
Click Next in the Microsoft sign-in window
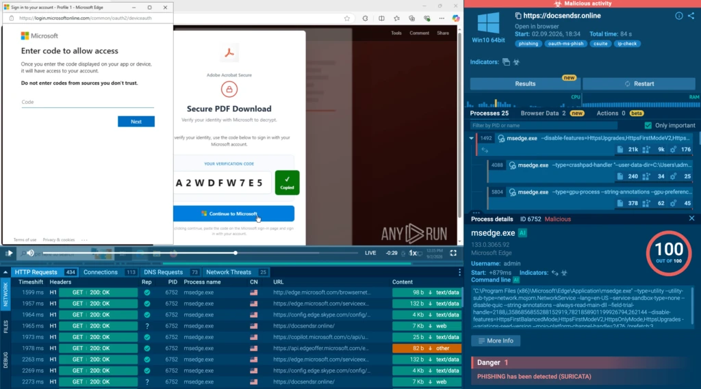[x=136, y=122]
